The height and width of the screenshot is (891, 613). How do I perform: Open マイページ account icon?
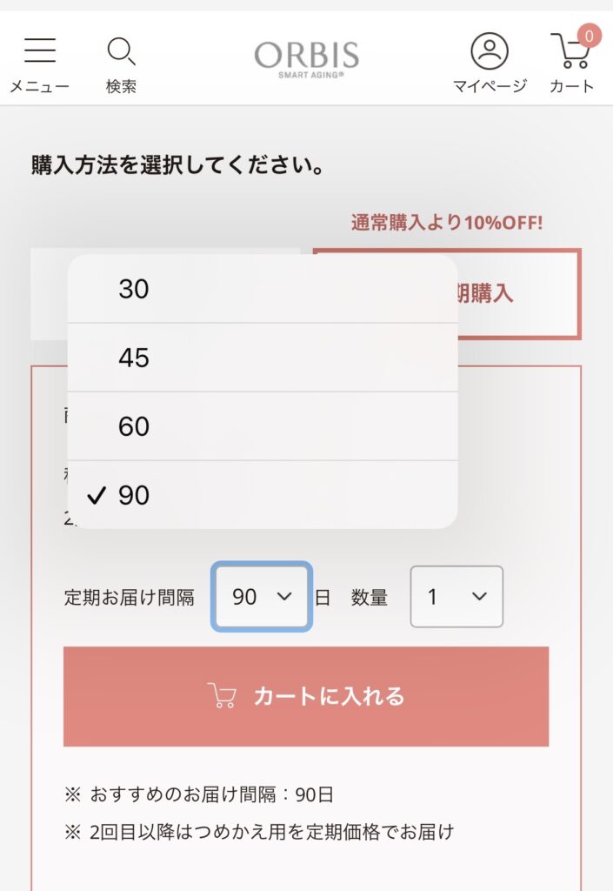click(x=490, y=51)
